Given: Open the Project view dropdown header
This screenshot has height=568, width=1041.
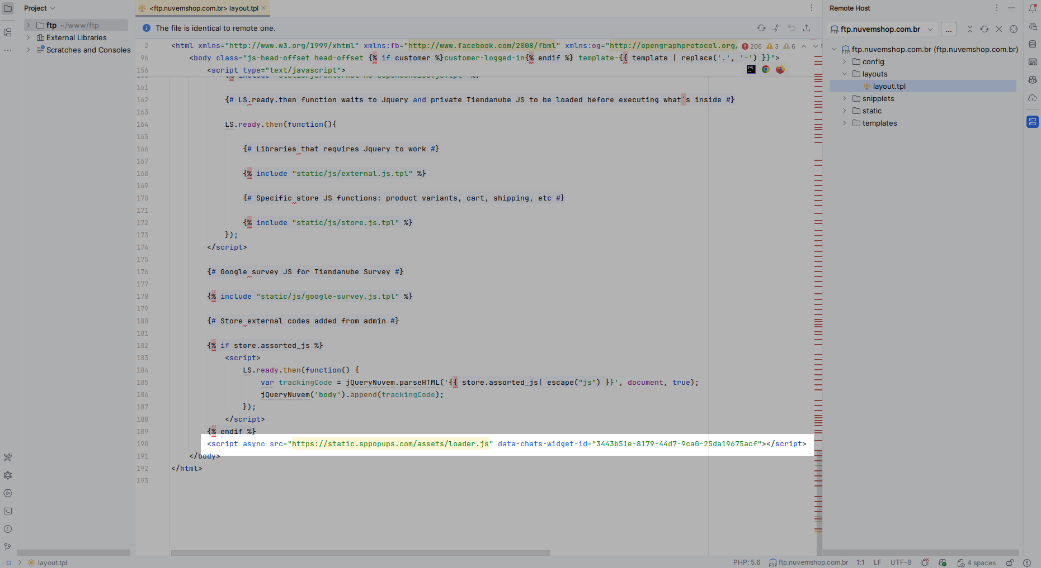Looking at the screenshot, I should pos(39,8).
